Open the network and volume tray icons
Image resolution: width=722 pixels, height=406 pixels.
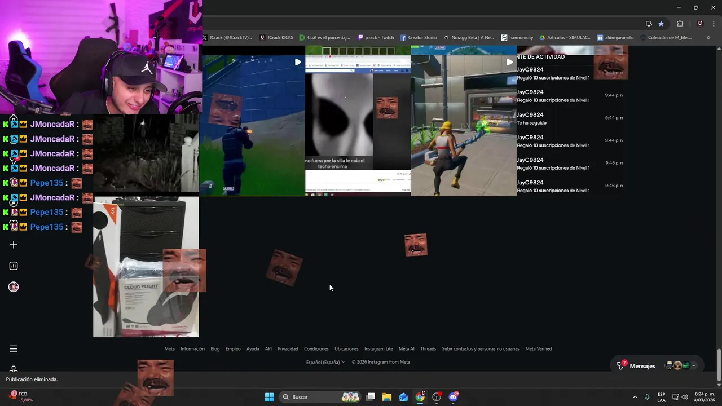pos(680,397)
